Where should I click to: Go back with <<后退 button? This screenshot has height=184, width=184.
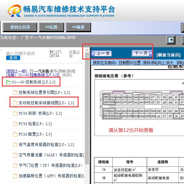52,27
